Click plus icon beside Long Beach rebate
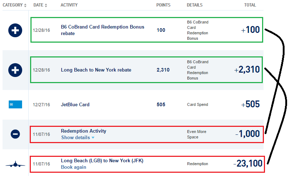Viewport: 290px width, 176px height. click(x=15, y=70)
